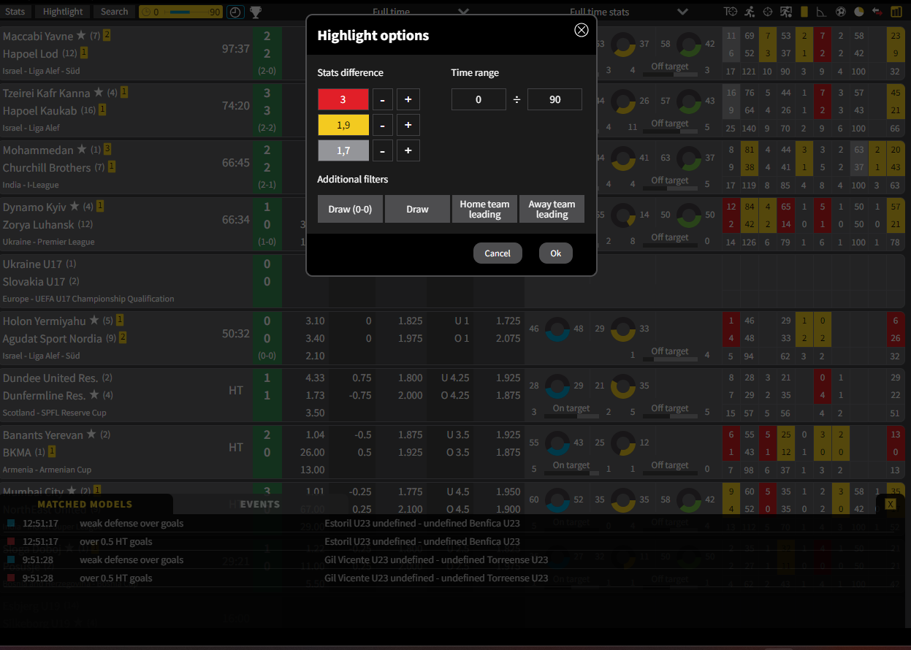Open the Hightlight menu
The width and height of the screenshot is (911, 650).
pos(63,12)
